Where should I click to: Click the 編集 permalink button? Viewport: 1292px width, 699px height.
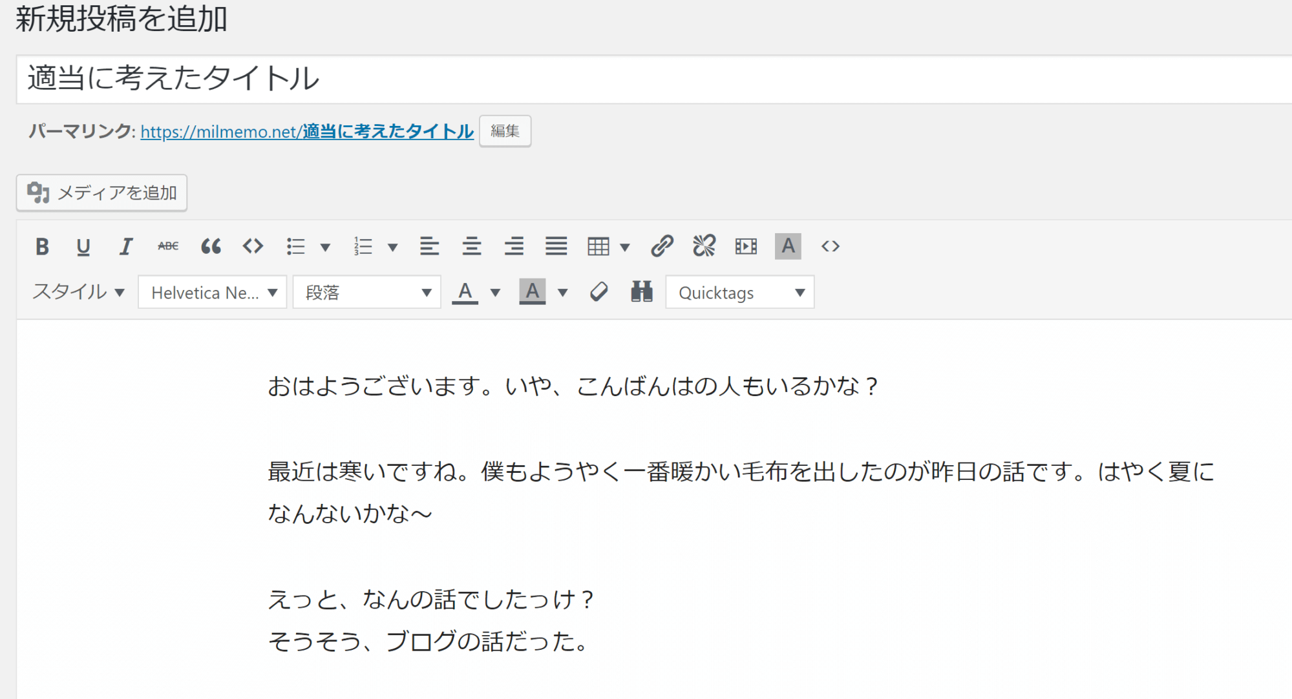click(505, 131)
